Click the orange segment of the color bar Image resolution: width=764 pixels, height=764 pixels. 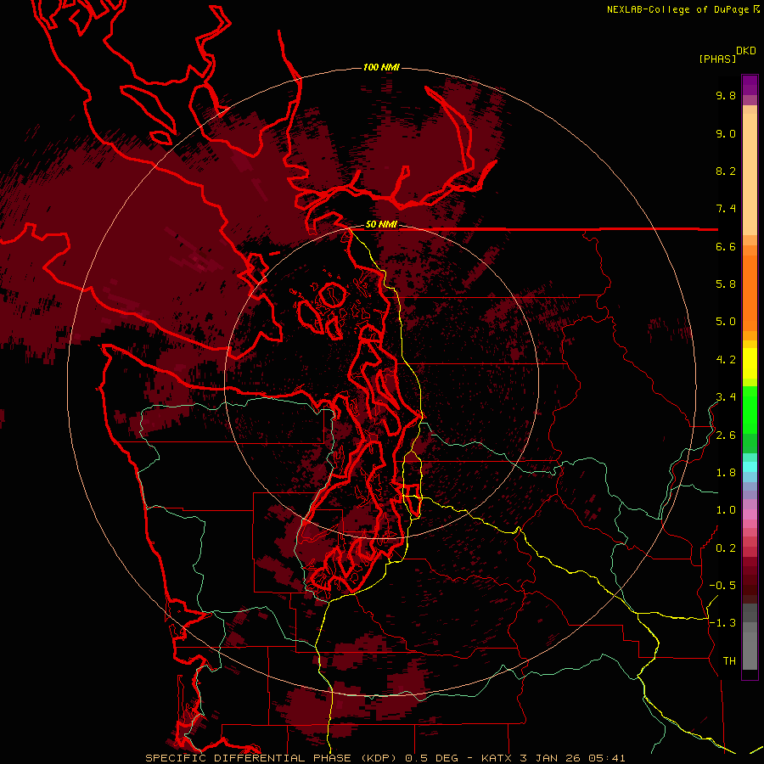tap(750, 292)
